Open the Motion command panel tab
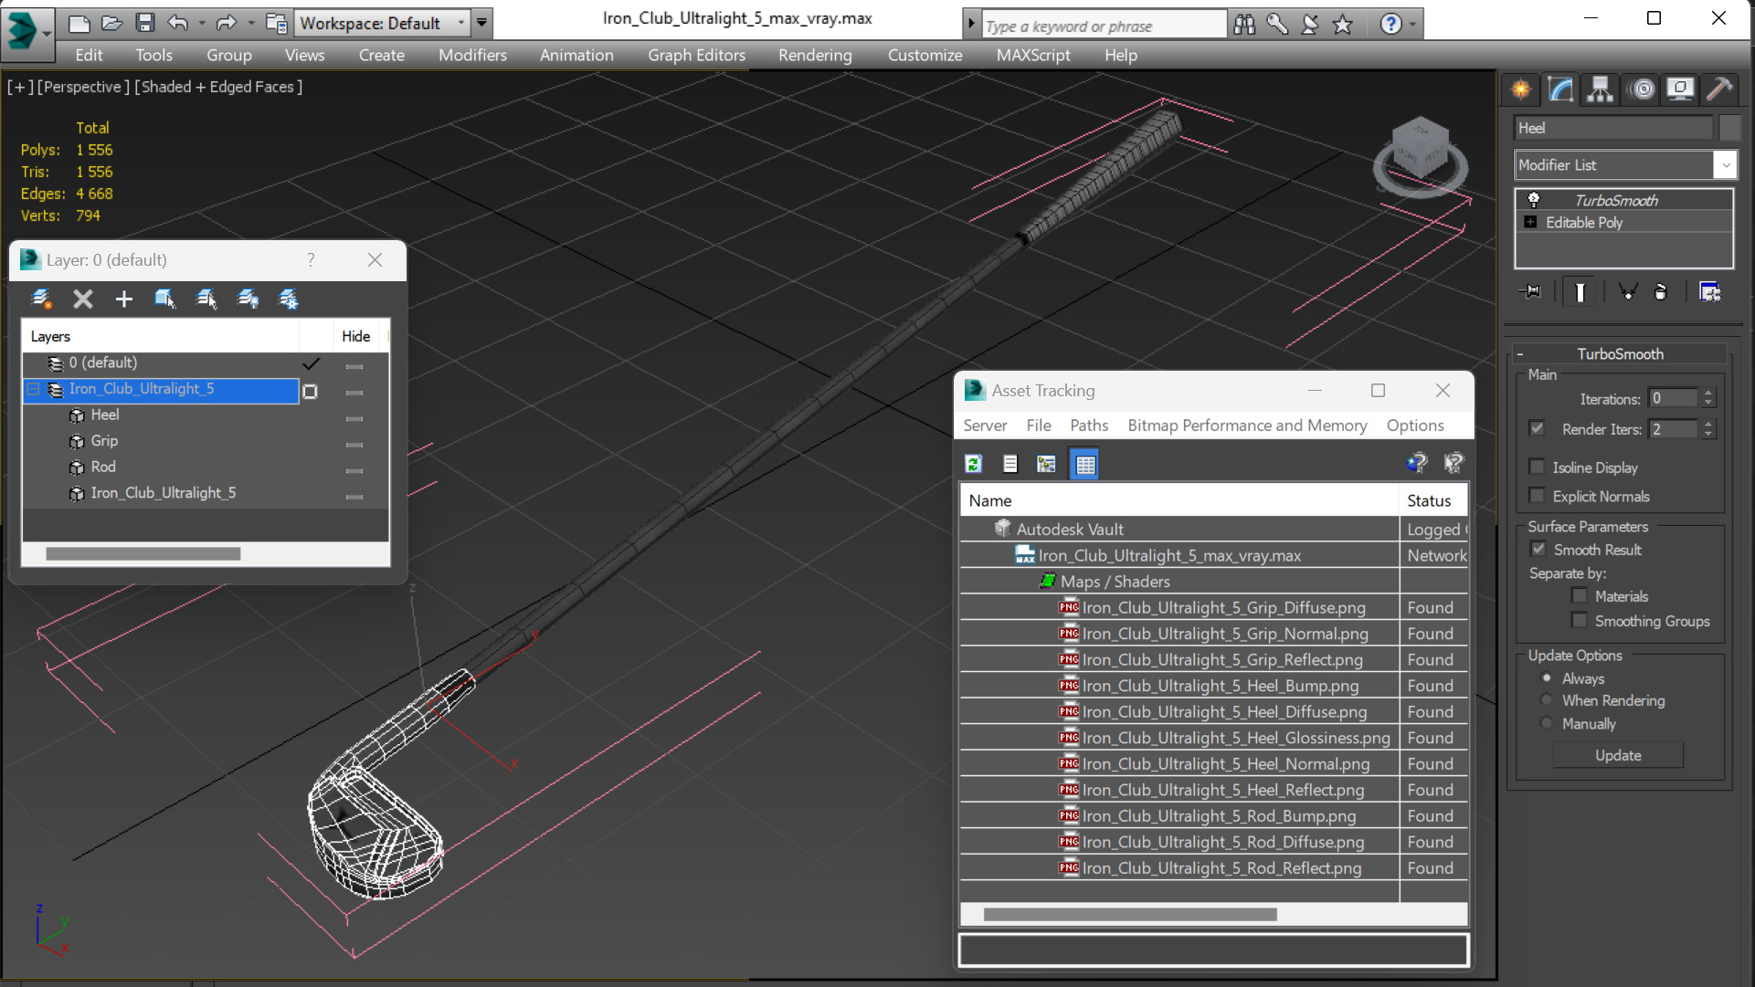This screenshot has width=1755, height=987. [x=1643, y=89]
